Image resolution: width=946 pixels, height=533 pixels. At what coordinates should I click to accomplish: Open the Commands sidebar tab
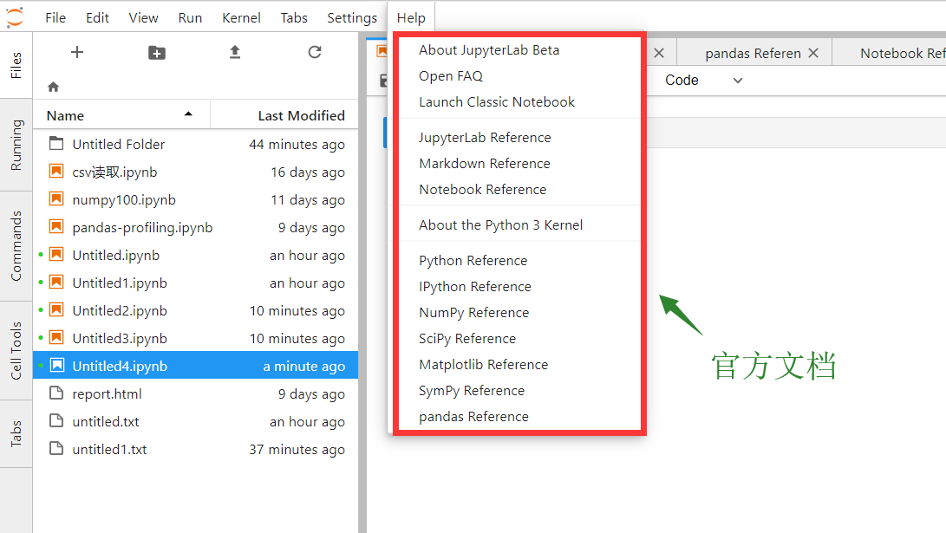coord(16,246)
